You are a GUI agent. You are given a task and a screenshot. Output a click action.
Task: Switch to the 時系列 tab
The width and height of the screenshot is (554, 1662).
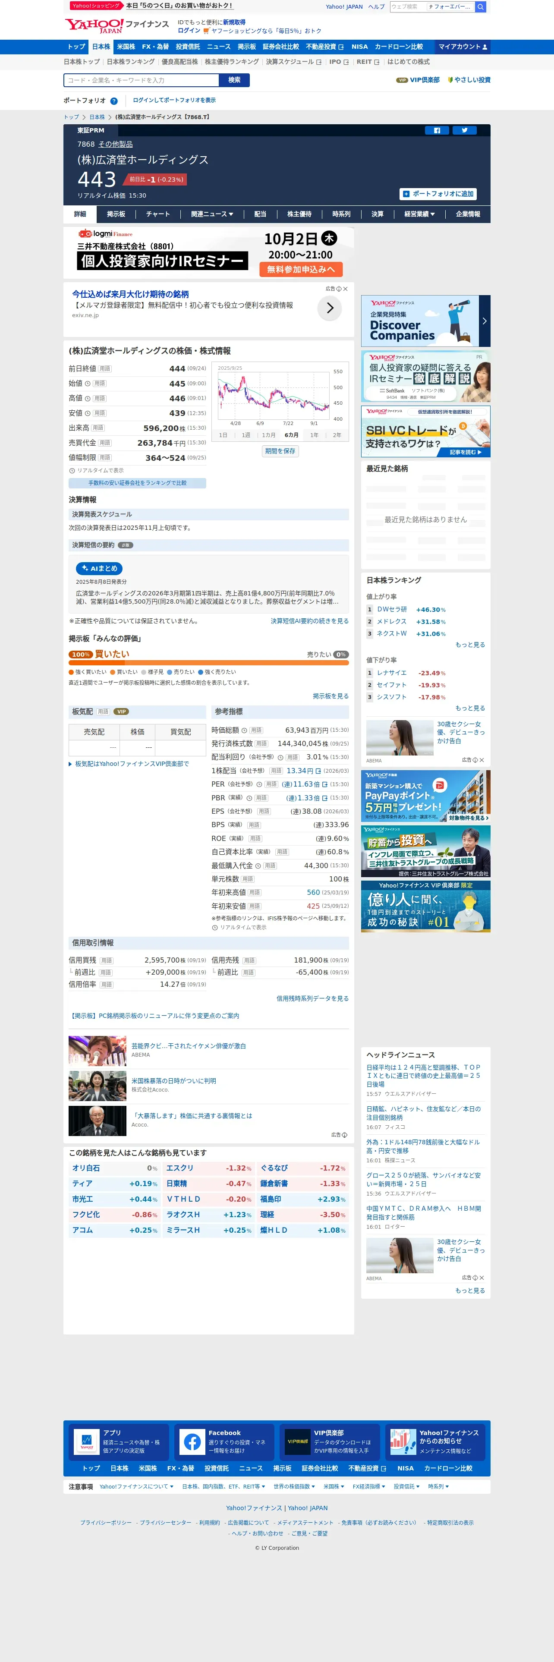[x=341, y=214]
